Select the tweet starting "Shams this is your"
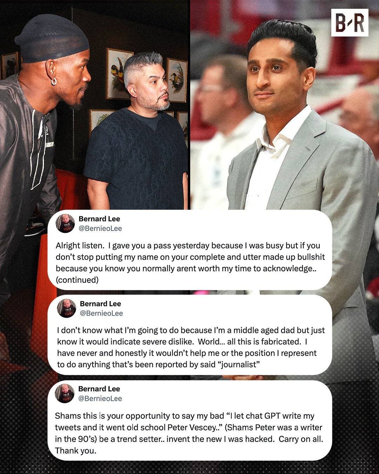 tap(190, 420)
